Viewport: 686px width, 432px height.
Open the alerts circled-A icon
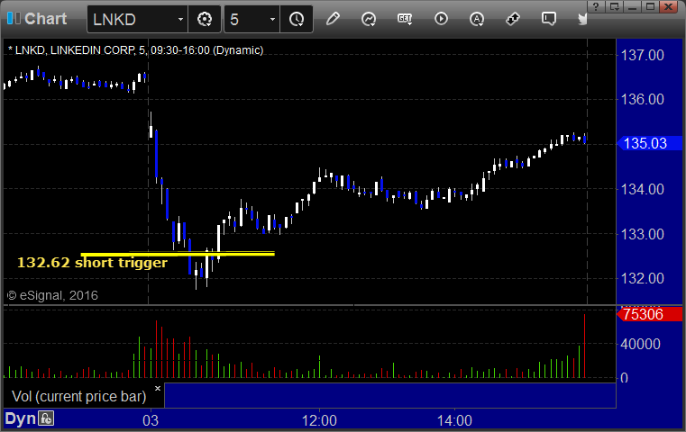(477, 19)
